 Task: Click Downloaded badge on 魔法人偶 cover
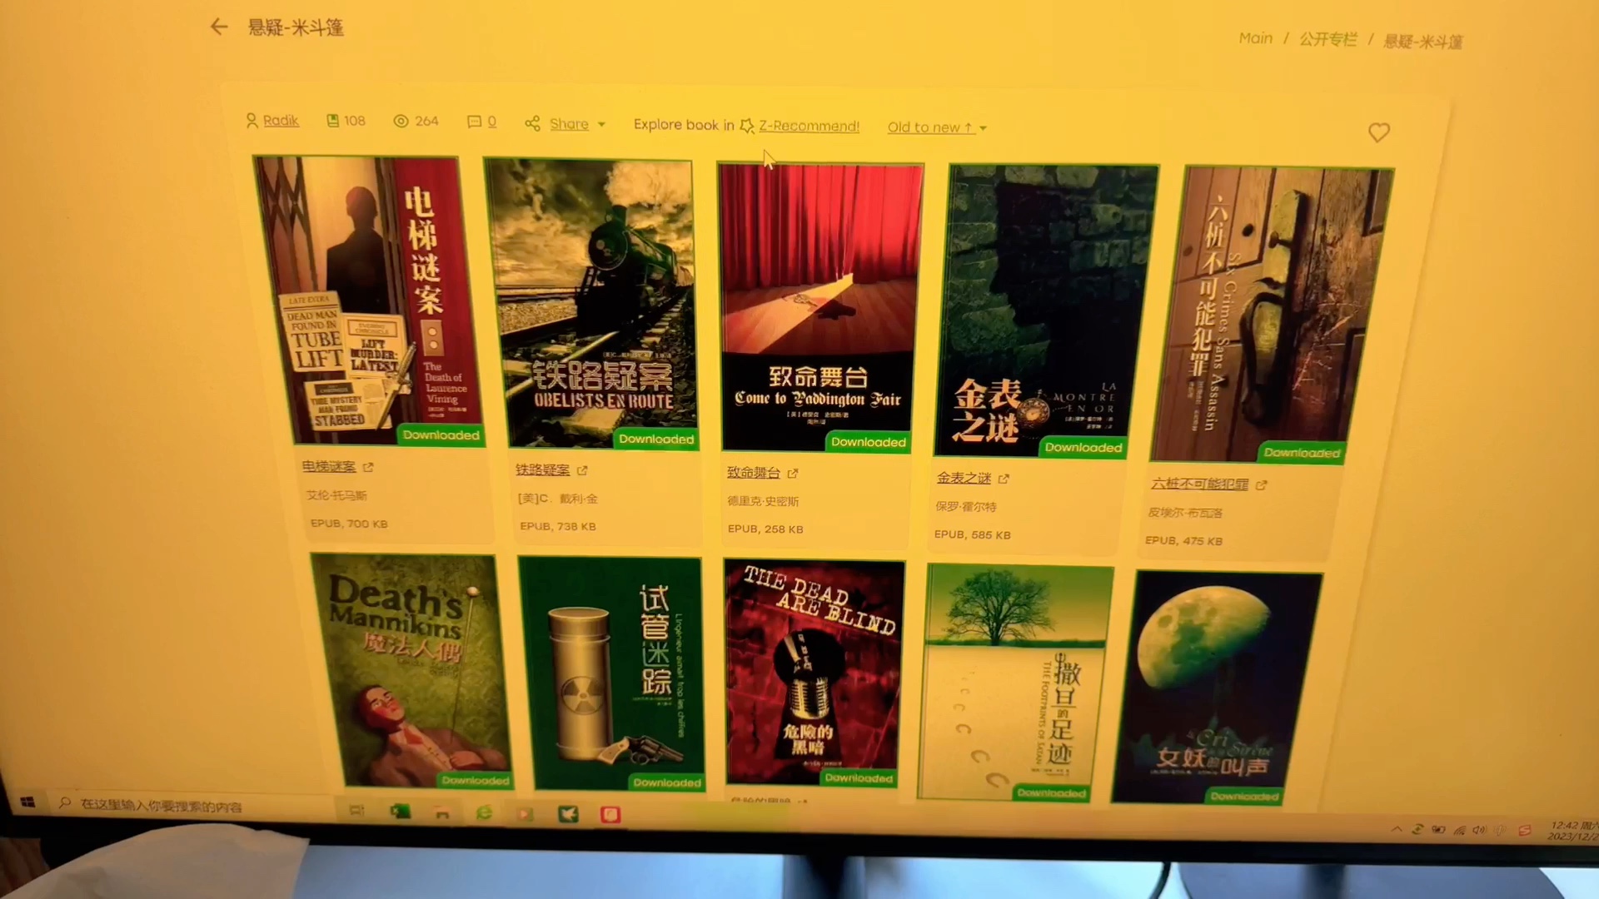point(476,781)
